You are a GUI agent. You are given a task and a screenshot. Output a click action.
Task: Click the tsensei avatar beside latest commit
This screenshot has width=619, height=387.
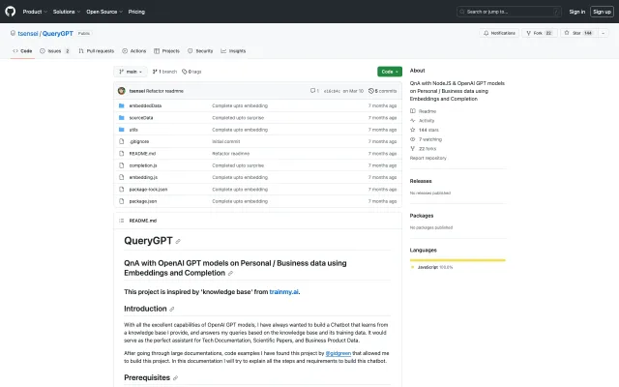(x=122, y=90)
